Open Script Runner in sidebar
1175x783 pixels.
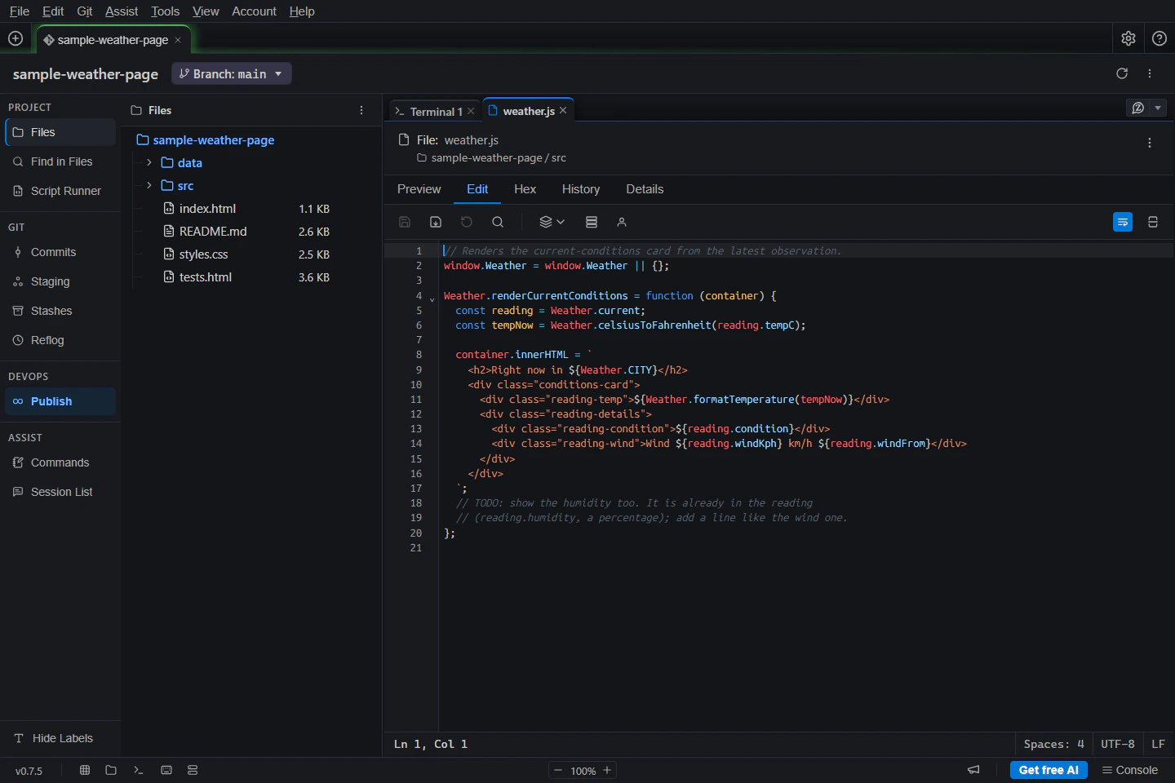pos(61,191)
